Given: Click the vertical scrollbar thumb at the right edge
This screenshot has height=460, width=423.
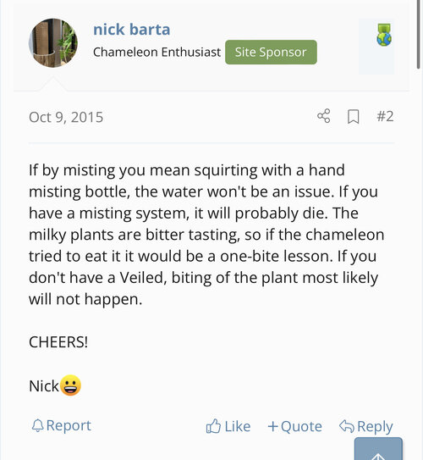Looking at the screenshot, I should (x=419, y=35).
